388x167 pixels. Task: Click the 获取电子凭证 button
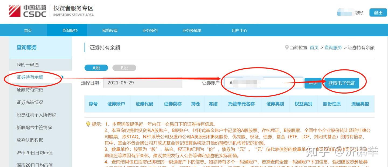coord(341,83)
